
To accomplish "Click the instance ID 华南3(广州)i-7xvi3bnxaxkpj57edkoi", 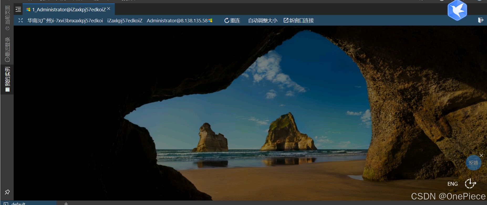I will (x=65, y=20).
